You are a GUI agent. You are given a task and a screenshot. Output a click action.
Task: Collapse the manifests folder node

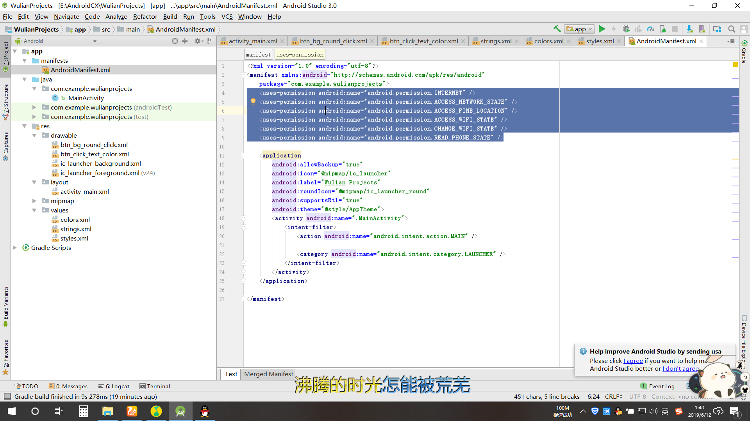tap(25, 60)
